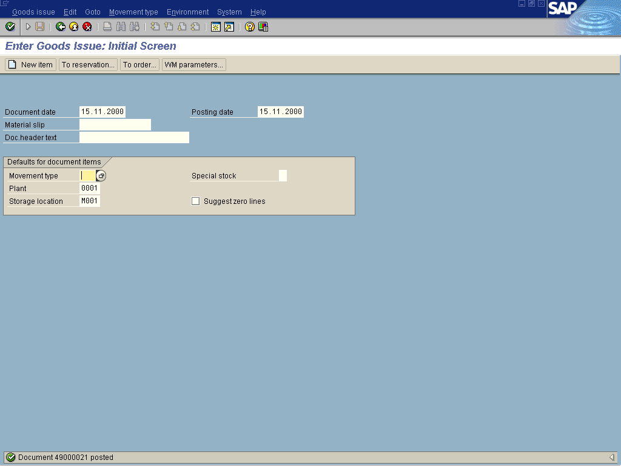Screen dimensions: 621x466
Task: Open Help with the question mark icon
Action: [x=249, y=27]
